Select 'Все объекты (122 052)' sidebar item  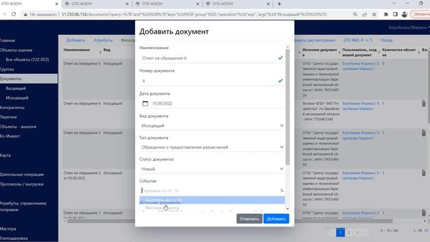(x=27, y=59)
